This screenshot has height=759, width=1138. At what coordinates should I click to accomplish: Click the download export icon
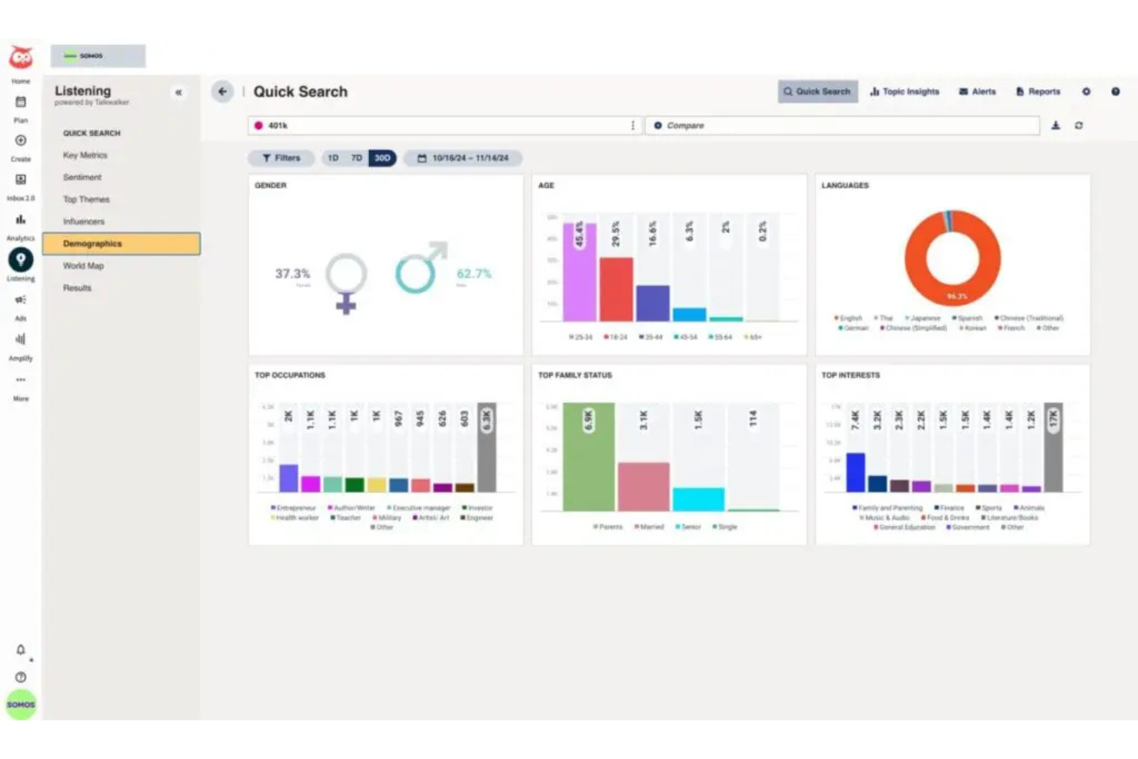pos(1056,125)
